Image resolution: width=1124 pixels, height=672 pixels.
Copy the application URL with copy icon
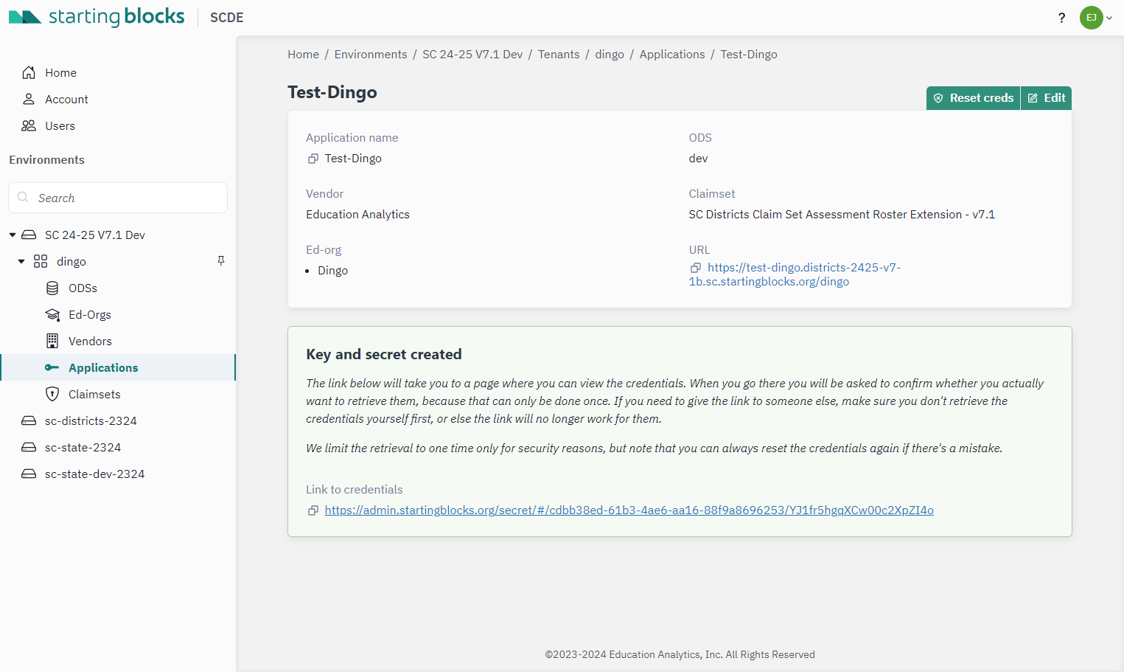pos(696,268)
